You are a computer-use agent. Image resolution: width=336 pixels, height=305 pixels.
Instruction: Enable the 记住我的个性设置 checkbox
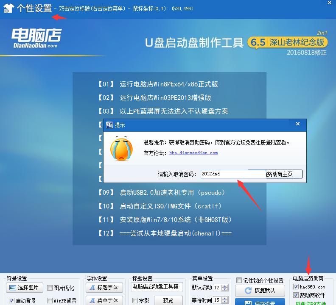point(239,280)
